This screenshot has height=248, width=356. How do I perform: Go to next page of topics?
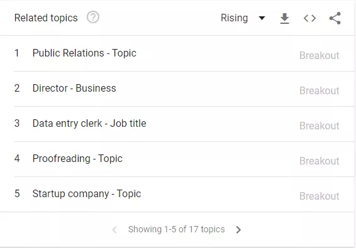click(238, 230)
